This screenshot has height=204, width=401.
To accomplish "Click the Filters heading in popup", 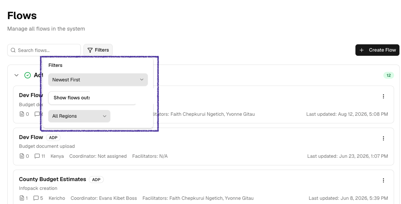I will pos(56,65).
